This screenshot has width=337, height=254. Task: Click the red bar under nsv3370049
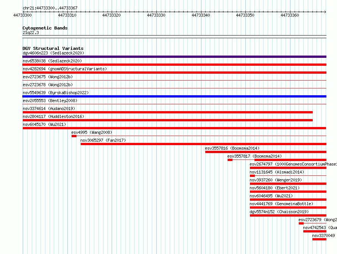click(319, 239)
